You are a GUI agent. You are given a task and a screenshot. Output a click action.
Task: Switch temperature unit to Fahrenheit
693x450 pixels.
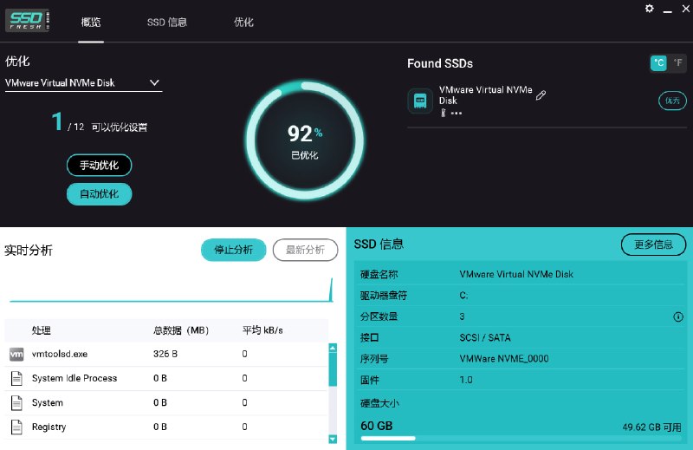click(677, 62)
